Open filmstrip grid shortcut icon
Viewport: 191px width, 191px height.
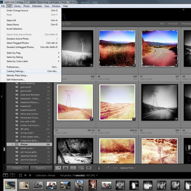click(21, 175)
